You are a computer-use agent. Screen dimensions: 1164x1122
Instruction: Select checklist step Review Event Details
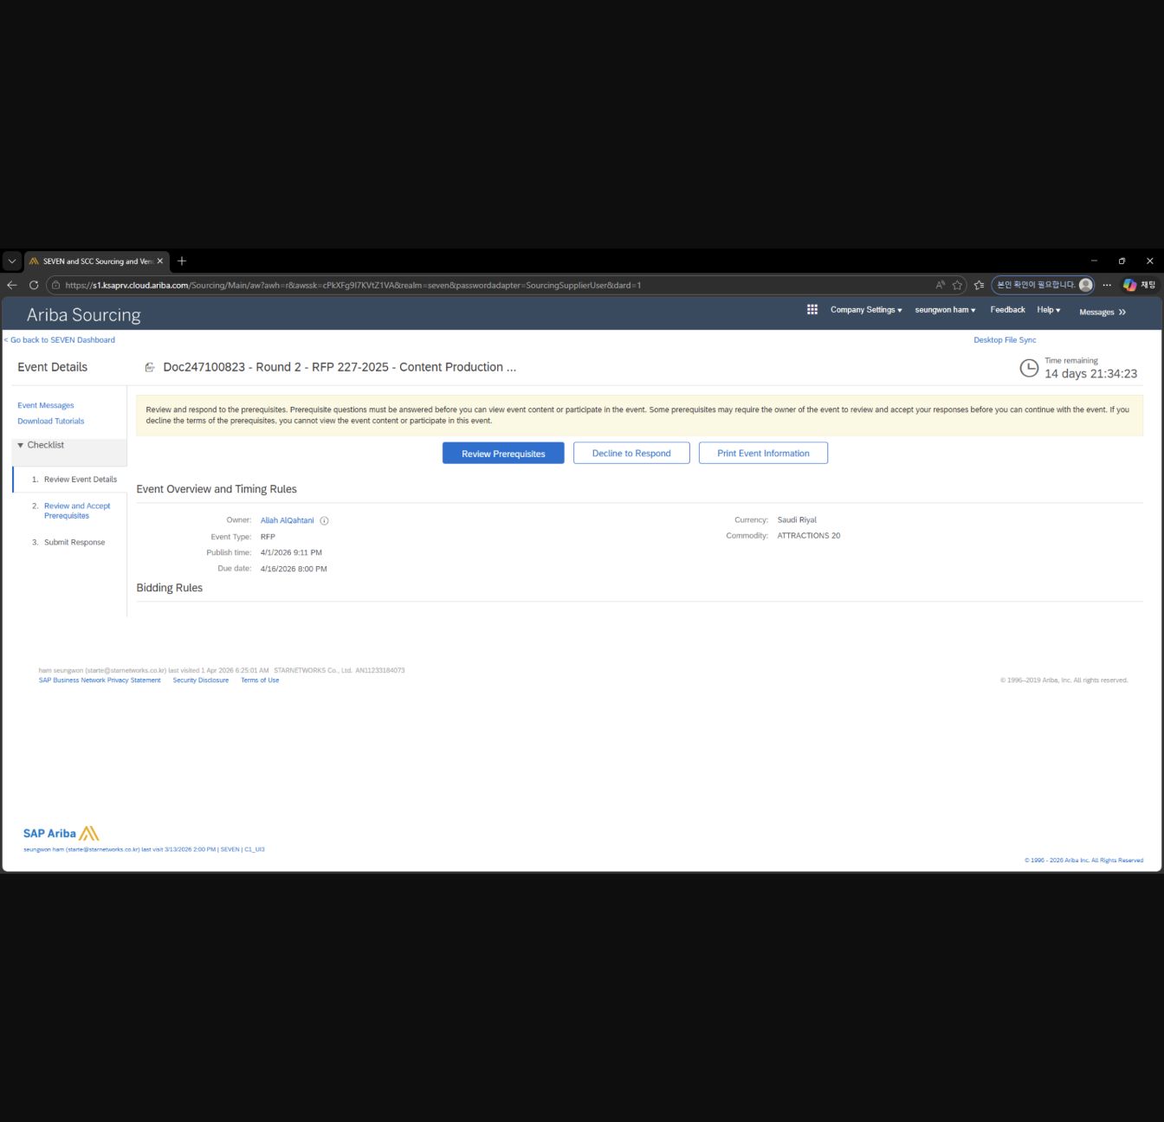click(x=81, y=480)
